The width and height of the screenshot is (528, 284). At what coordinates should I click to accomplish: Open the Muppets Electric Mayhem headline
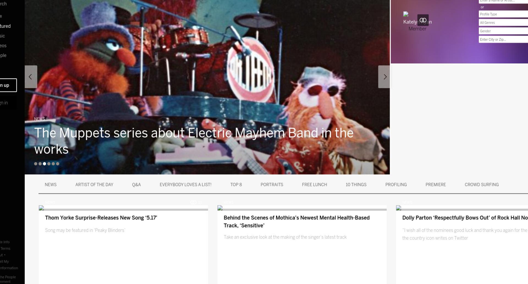194,141
